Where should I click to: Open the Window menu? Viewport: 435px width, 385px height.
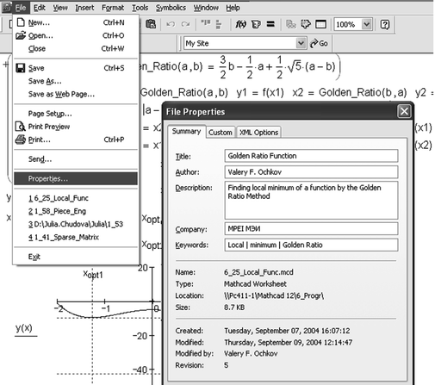pos(206,8)
